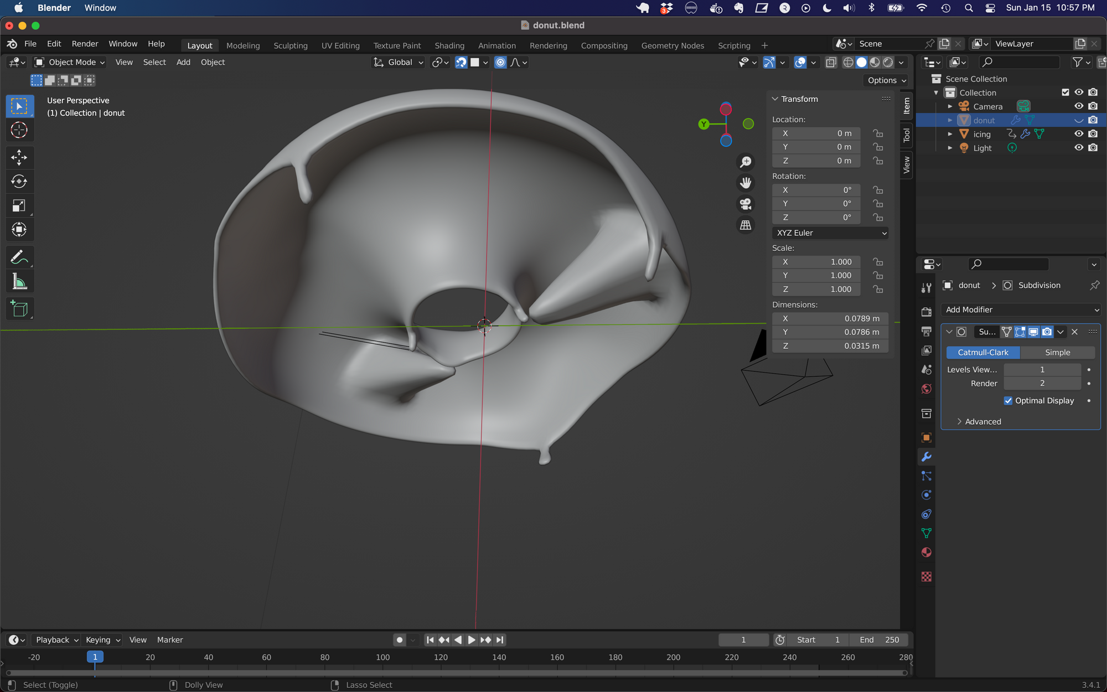Click the Options button in viewport

click(886, 80)
